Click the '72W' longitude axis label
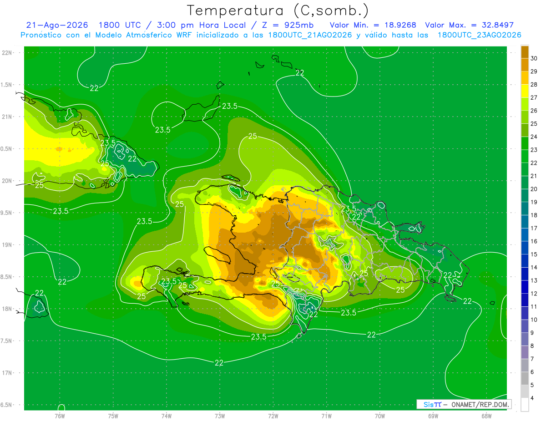 click(273, 416)
